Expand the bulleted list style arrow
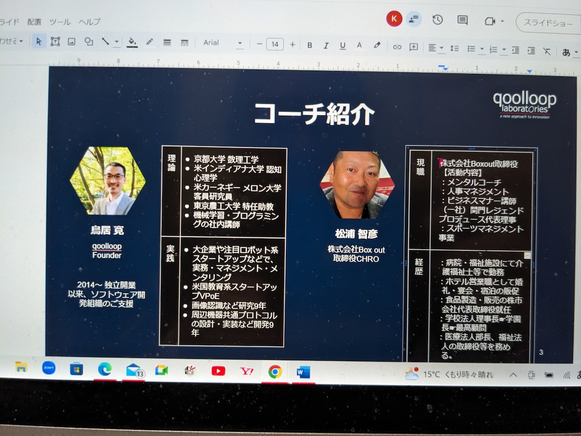 click(481, 50)
